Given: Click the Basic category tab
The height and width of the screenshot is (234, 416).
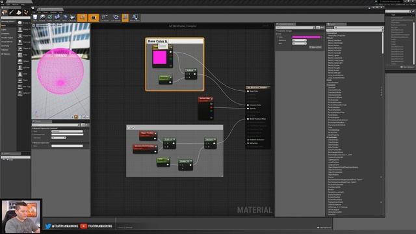Looking at the screenshot, I should pyautogui.click(x=4, y=25).
